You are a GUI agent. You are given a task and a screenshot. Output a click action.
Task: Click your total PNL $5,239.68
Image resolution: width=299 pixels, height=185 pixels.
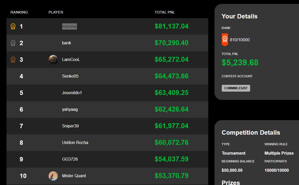240,63
